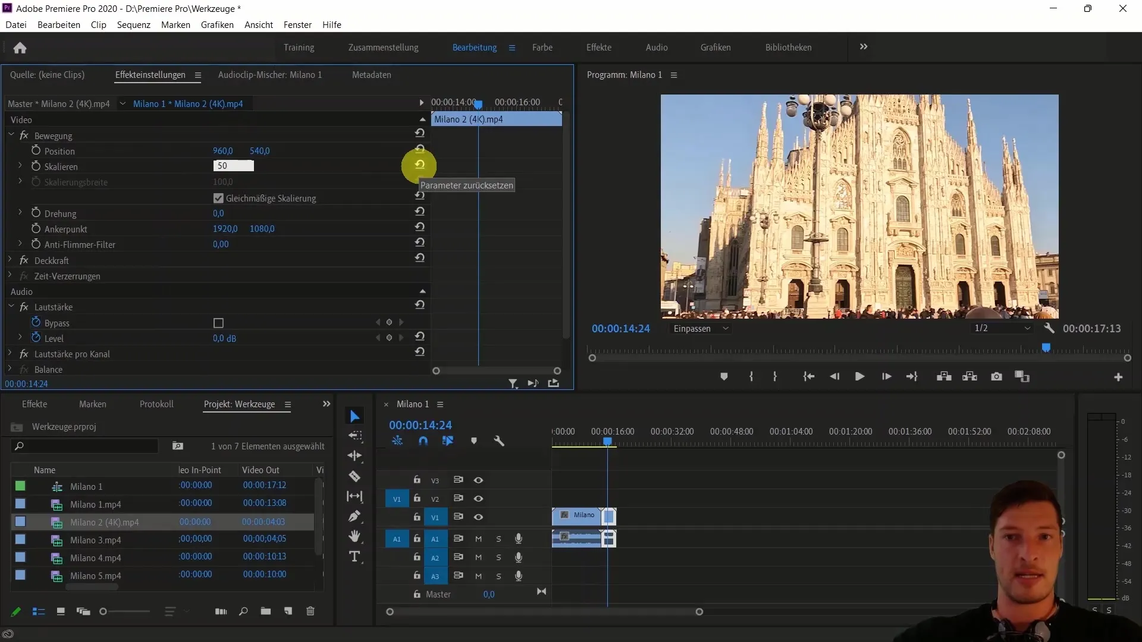
Task: Open timeline display settings wrench
Action: (499, 441)
